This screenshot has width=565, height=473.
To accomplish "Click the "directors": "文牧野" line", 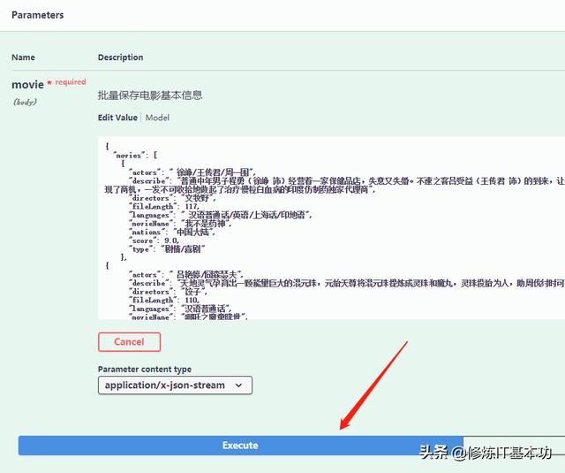I will coord(173,198).
